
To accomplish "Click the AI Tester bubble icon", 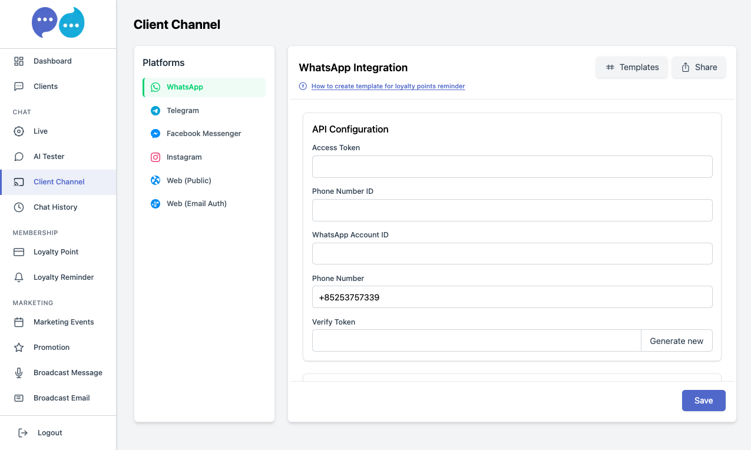I will click(19, 157).
